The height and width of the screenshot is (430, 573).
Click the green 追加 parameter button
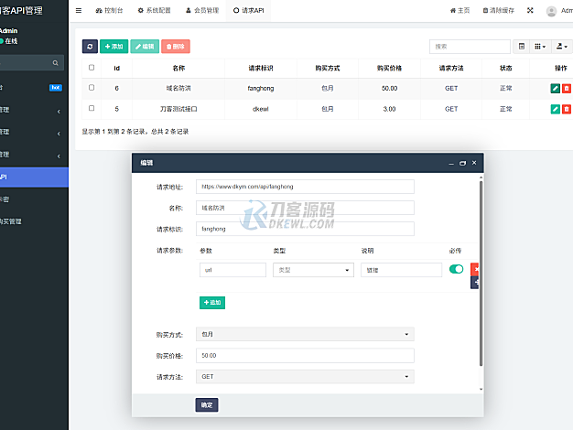[x=212, y=303]
